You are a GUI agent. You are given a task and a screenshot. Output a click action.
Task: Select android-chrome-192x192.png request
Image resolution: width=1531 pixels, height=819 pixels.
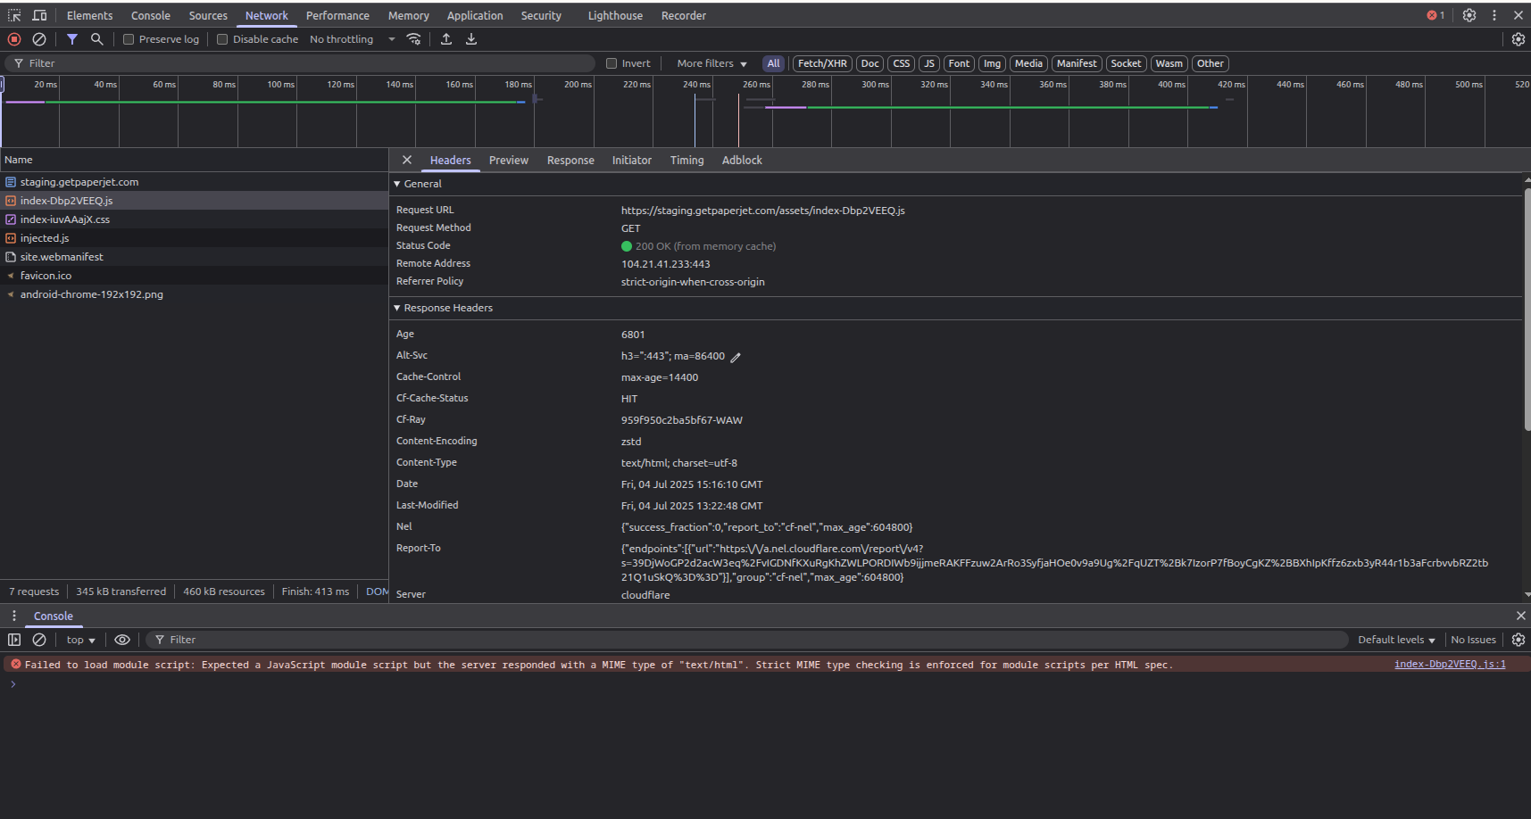[194, 294]
